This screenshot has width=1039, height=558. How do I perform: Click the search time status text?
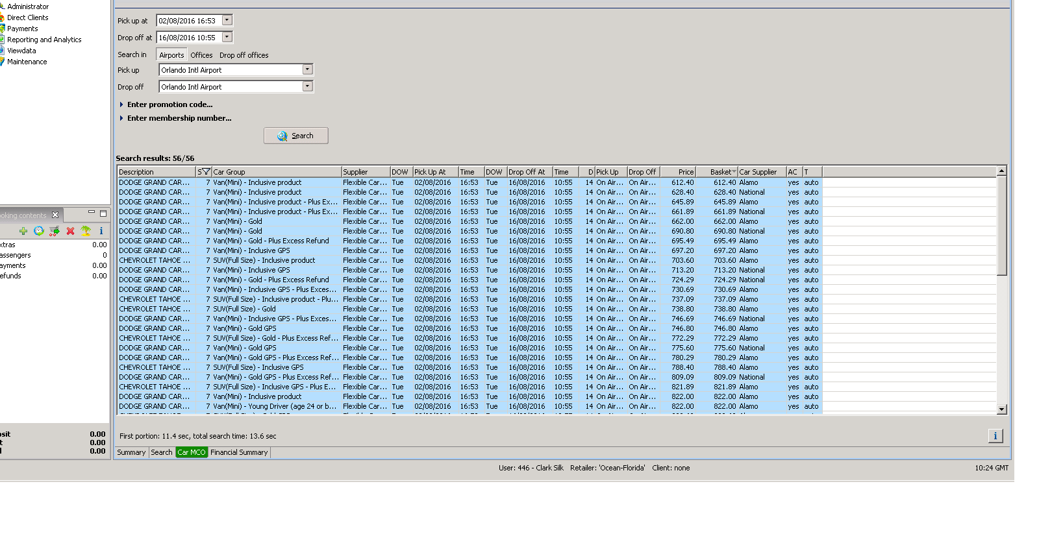[198, 436]
